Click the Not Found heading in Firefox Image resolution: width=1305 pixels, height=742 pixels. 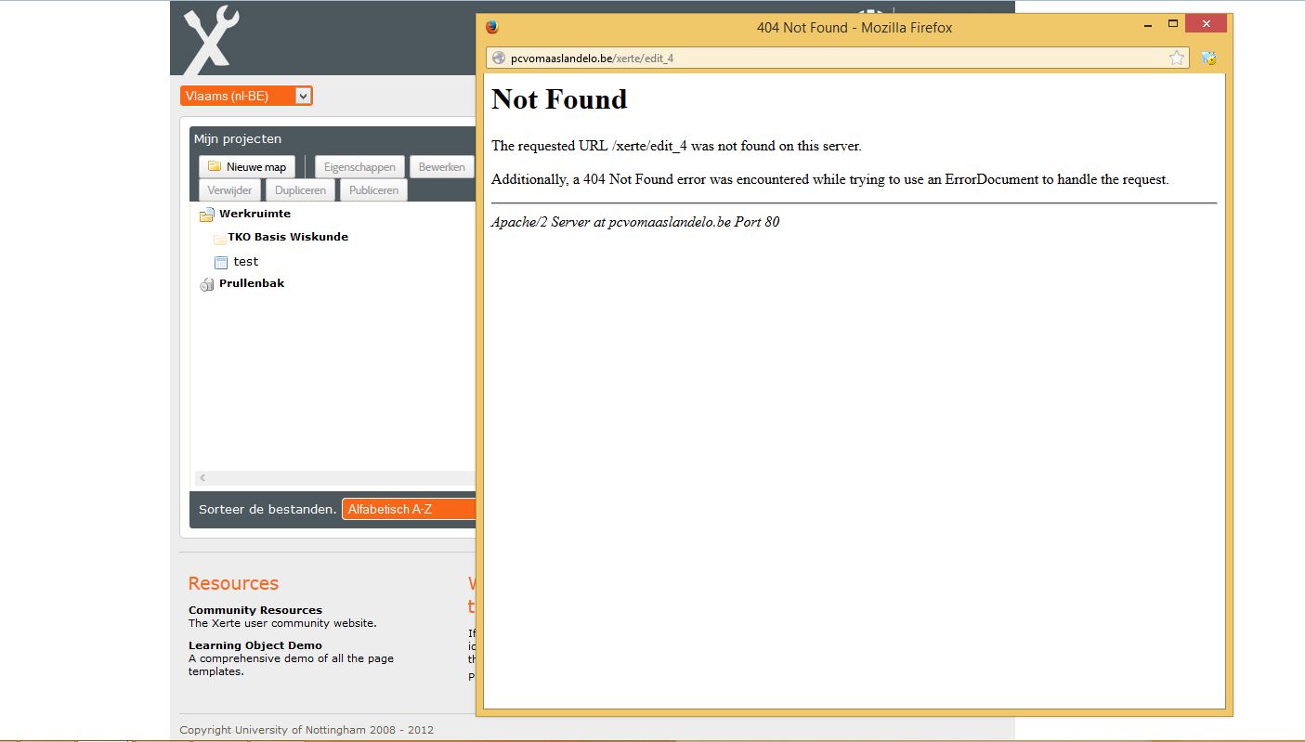tap(559, 99)
